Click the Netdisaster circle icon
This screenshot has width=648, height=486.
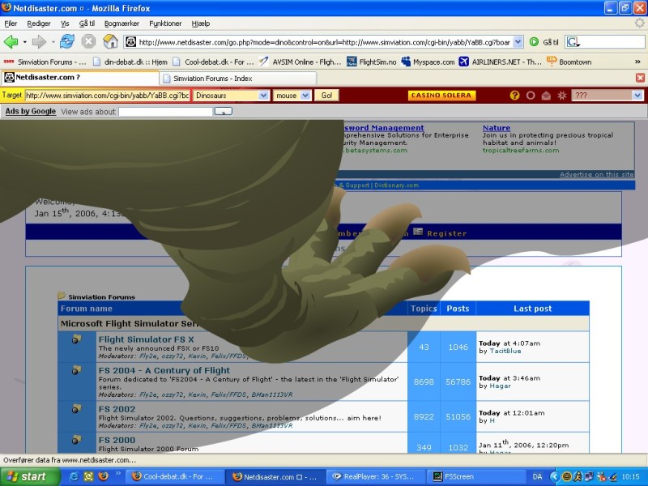531,96
